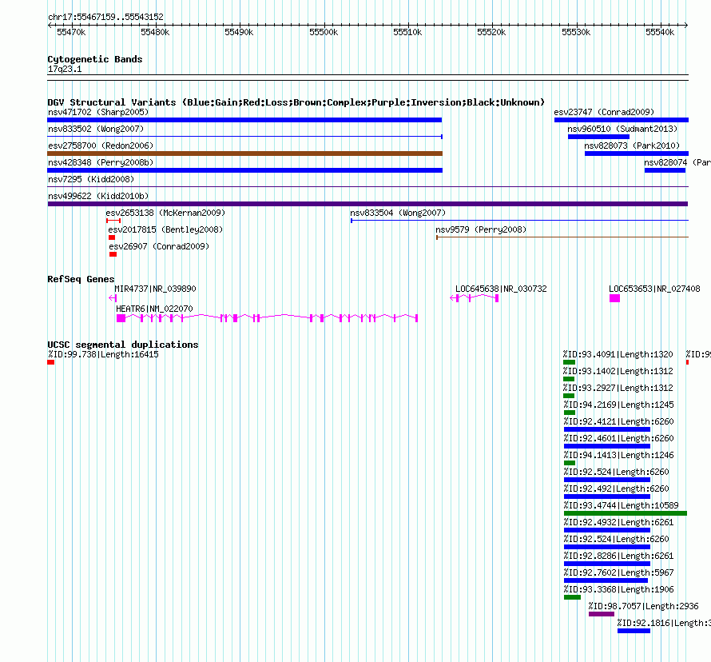The width and height of the screenshot is (711, 662).
Task: Open duplication %ID:94.2169|Length:1245
Action: coord(570,413)
